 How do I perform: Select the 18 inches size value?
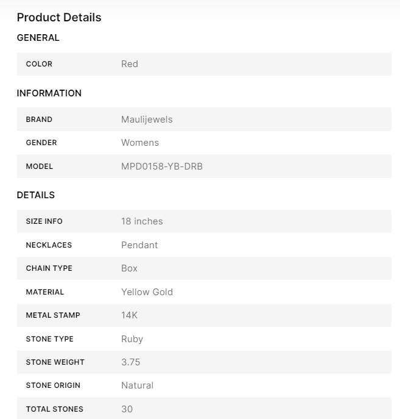coord(142,221)
